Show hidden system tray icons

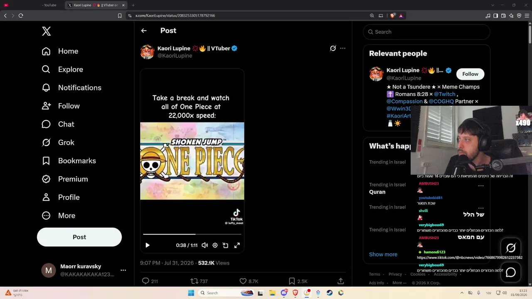(x=462, y=293)
